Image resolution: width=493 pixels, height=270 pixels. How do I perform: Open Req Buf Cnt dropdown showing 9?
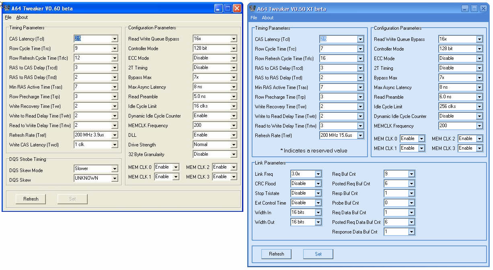(x=411, y=174)
